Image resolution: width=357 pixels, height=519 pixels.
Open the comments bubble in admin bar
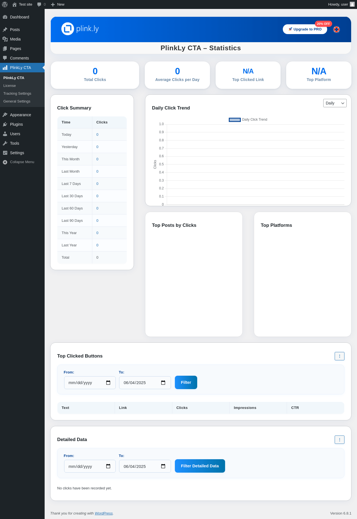click(x=39, y=4)
